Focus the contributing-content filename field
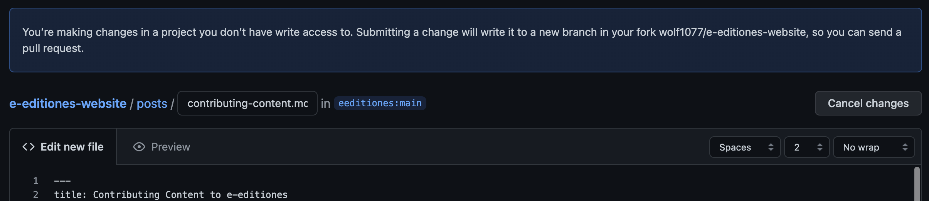Image resolution: width=929 pixels, height=201 pixels. pos(247,103)
